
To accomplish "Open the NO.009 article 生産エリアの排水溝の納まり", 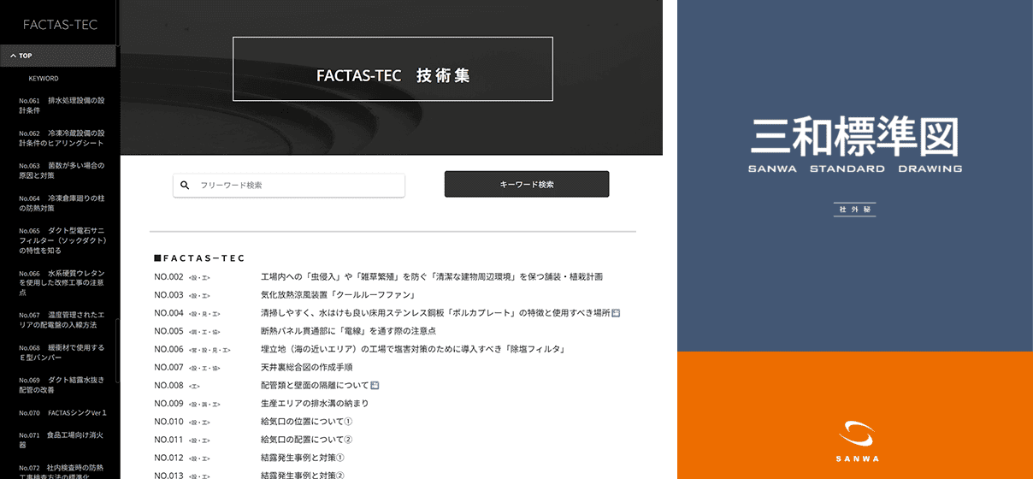I will click(315, 404).
